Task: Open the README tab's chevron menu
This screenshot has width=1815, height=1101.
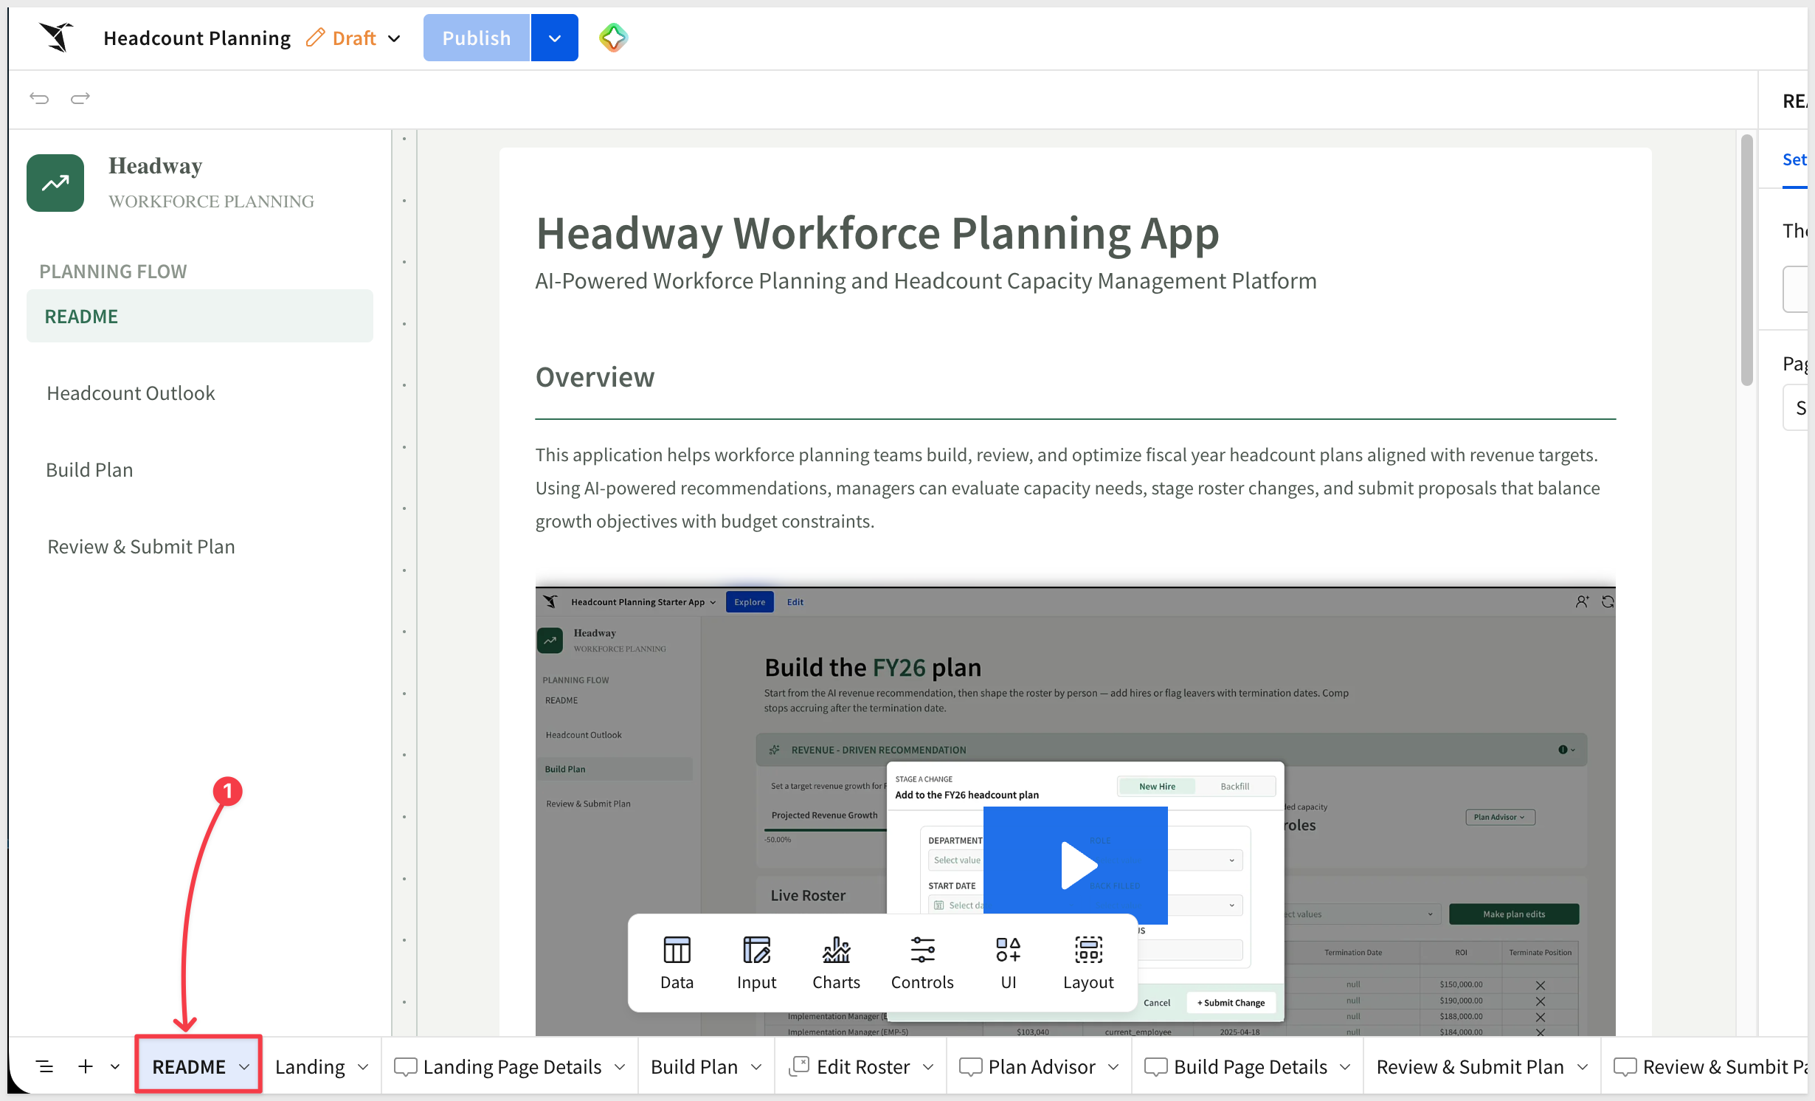Action: (244, 1066)
